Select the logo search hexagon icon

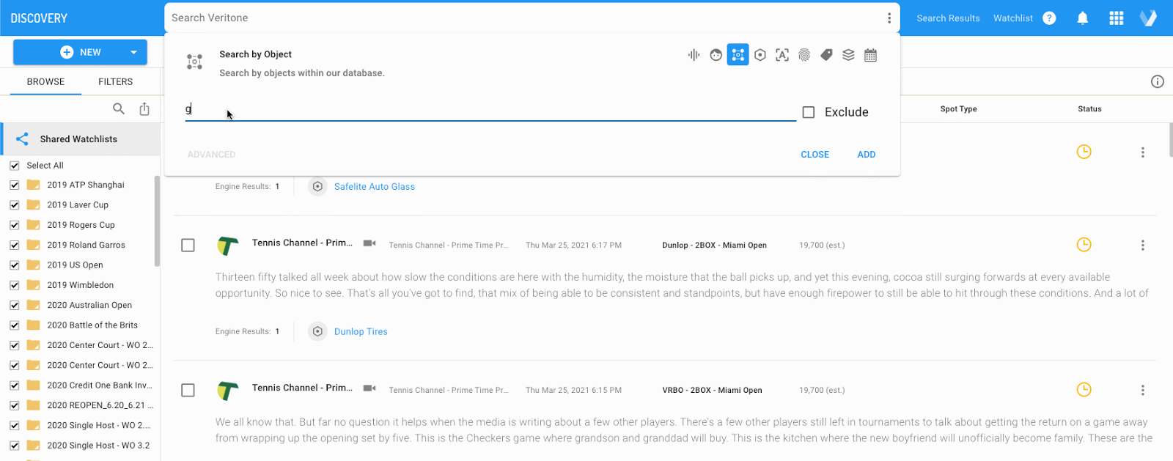coord(760,55)
